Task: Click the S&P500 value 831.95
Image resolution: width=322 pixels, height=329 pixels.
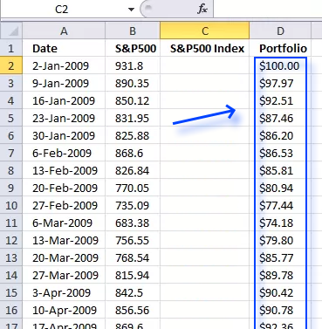Action: 133,118
